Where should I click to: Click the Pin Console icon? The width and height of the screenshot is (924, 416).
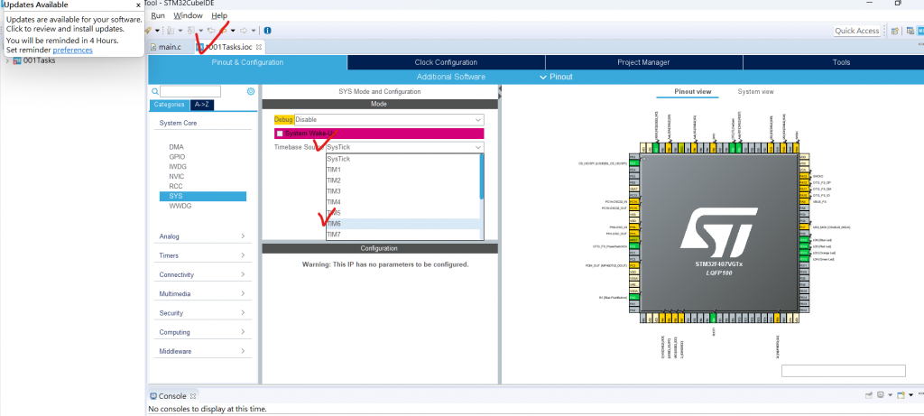(x=869, y=395)
